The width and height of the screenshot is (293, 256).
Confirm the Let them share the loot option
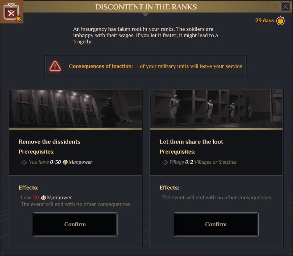(x=216, y=224)
